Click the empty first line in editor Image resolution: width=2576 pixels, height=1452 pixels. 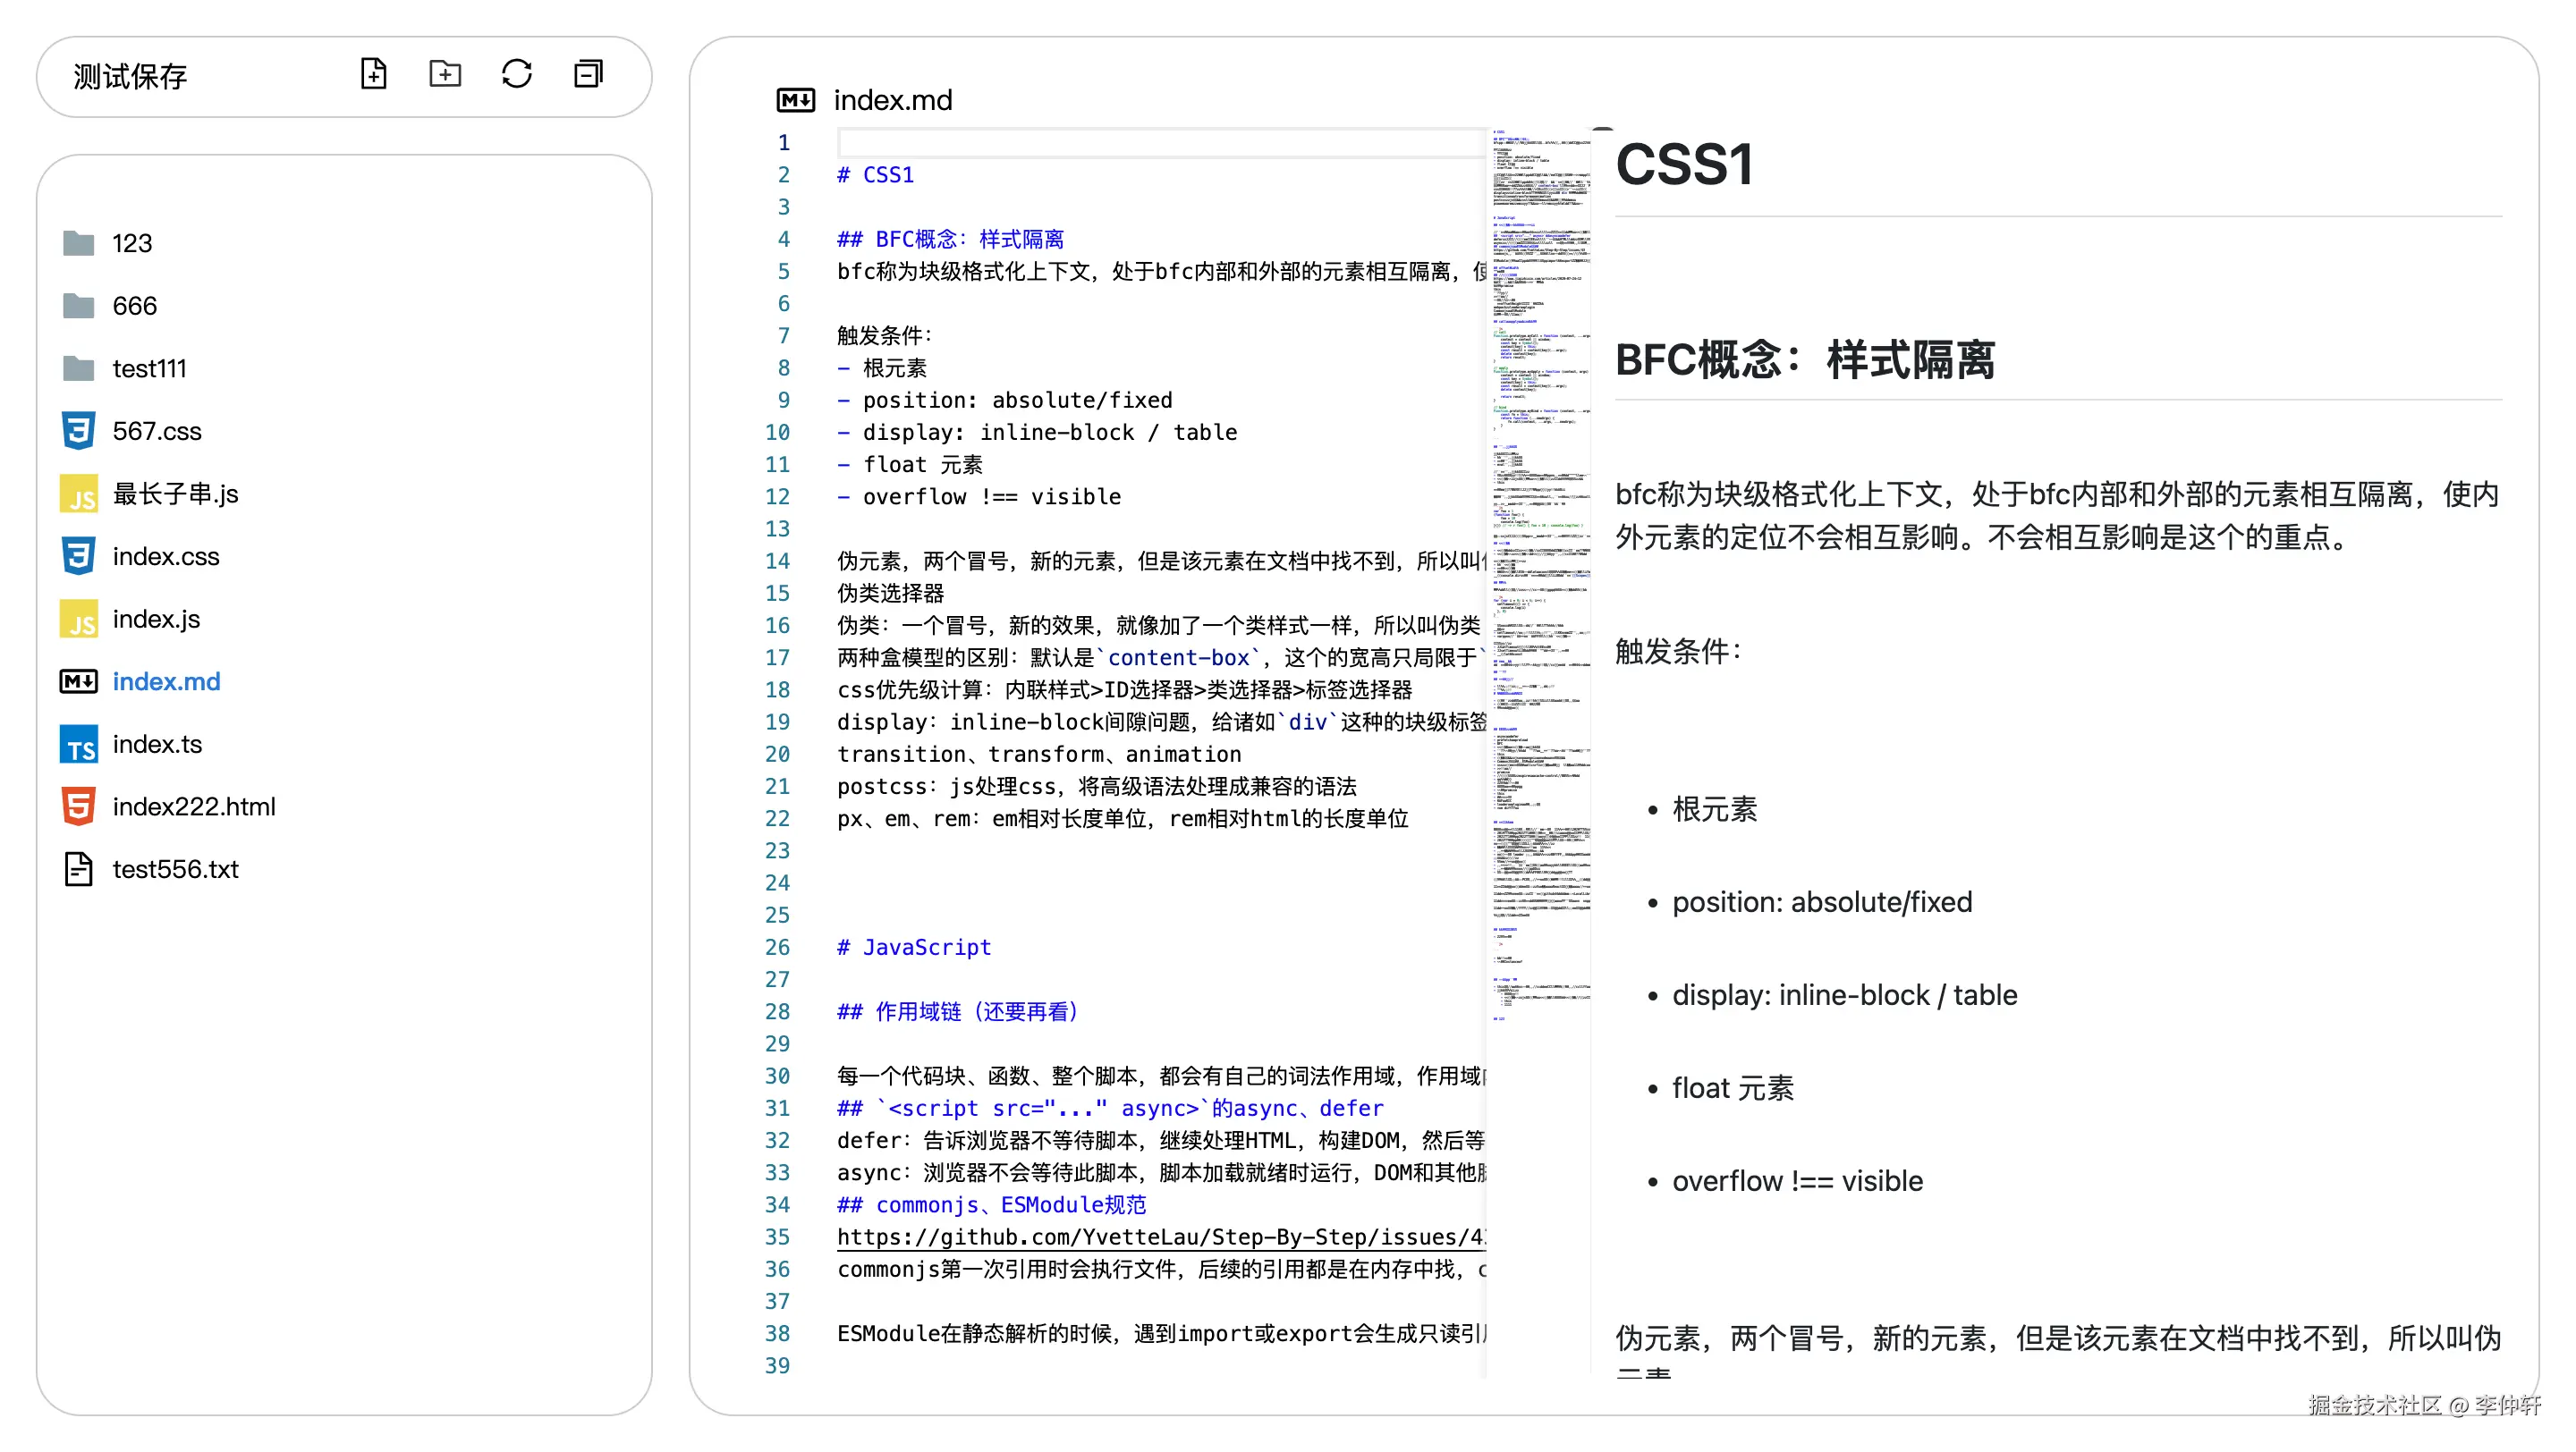(1160, 143)
